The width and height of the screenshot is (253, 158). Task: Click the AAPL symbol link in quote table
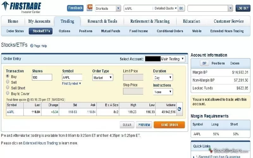coord(10,112)
